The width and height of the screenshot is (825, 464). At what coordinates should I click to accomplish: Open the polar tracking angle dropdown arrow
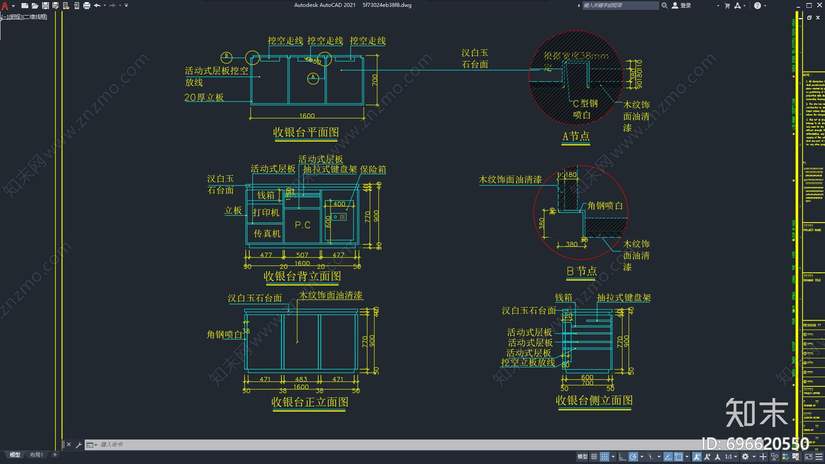(641, 457)
